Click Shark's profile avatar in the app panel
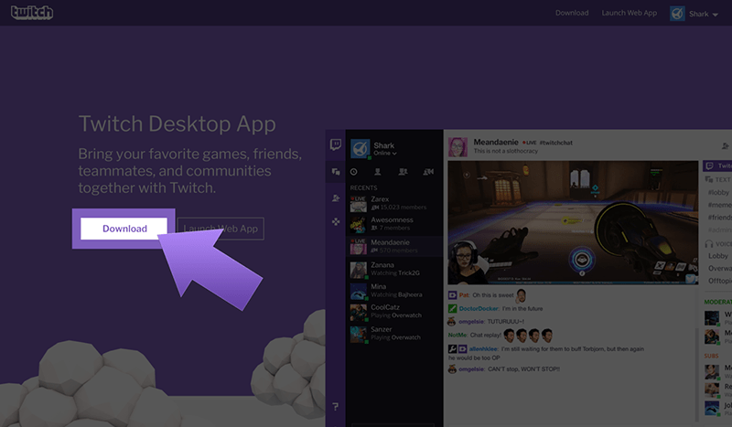 360,149
